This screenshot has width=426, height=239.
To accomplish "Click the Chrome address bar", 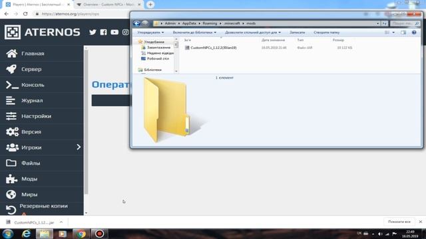I will tap(81, 14).
